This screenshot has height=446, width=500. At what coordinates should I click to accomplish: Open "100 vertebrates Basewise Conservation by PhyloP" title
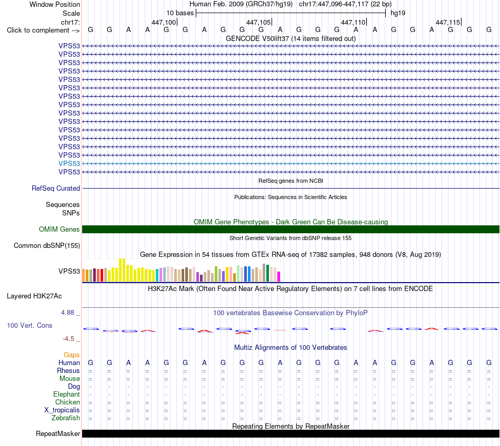[x=291, y=313]
